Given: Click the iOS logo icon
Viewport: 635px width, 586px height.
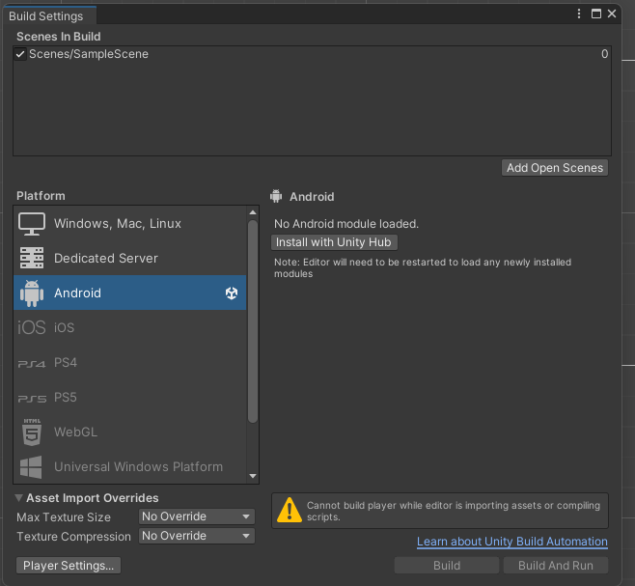Looking at the screenshot, I should pos(32,327).
